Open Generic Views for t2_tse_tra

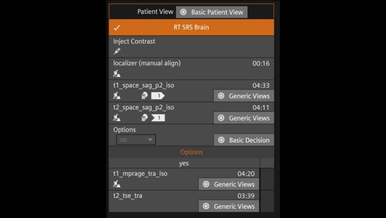click(x=228, y=206)
